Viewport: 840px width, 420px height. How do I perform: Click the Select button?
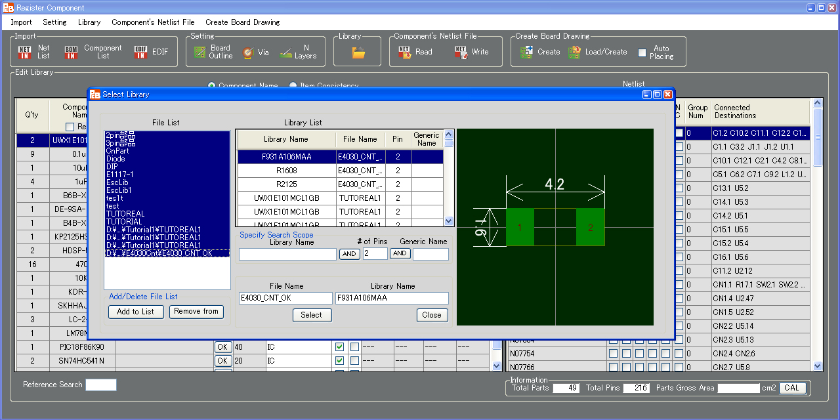312,315
